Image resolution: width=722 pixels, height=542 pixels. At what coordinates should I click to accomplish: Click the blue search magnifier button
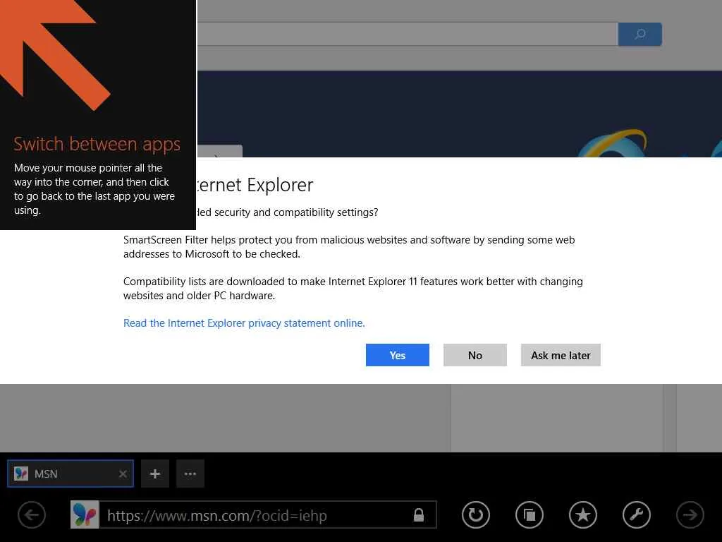coord(640,34)
